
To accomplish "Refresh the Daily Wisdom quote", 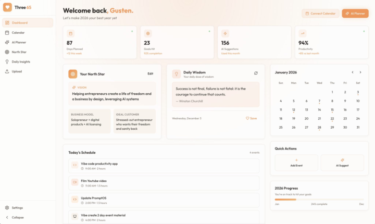I will pos(256,73).
